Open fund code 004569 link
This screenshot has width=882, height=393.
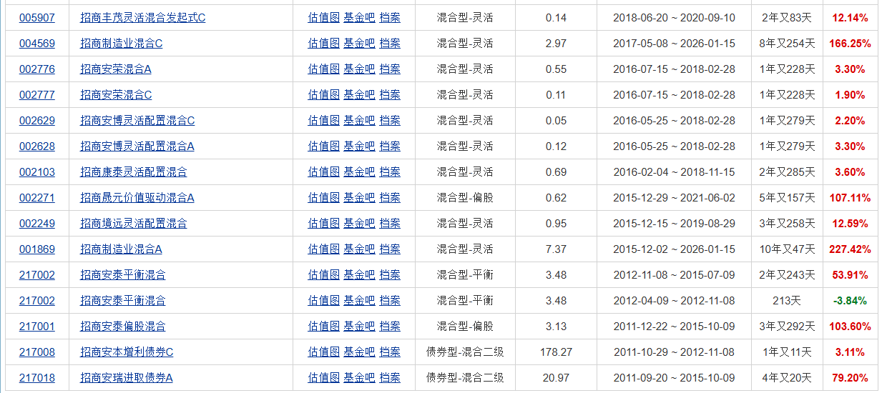pyautogui.click(x=36, y=44)
